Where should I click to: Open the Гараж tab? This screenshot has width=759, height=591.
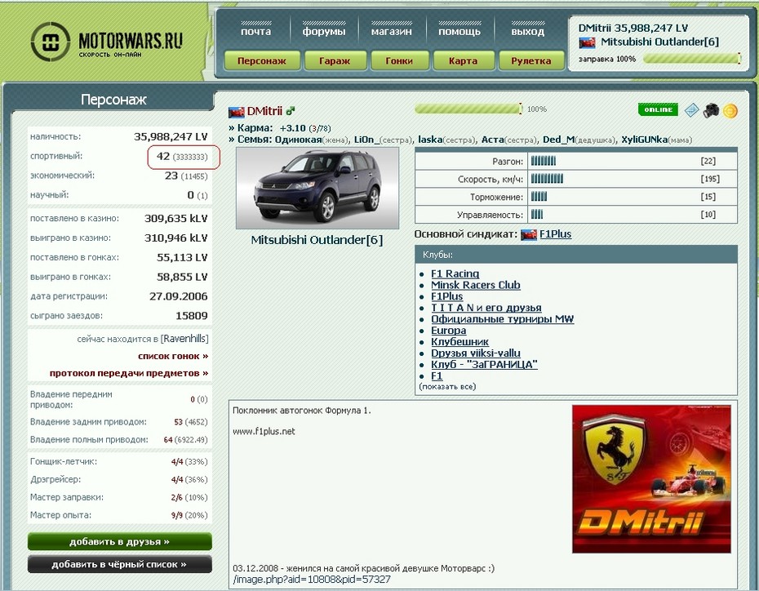click(x=335, y=61)
